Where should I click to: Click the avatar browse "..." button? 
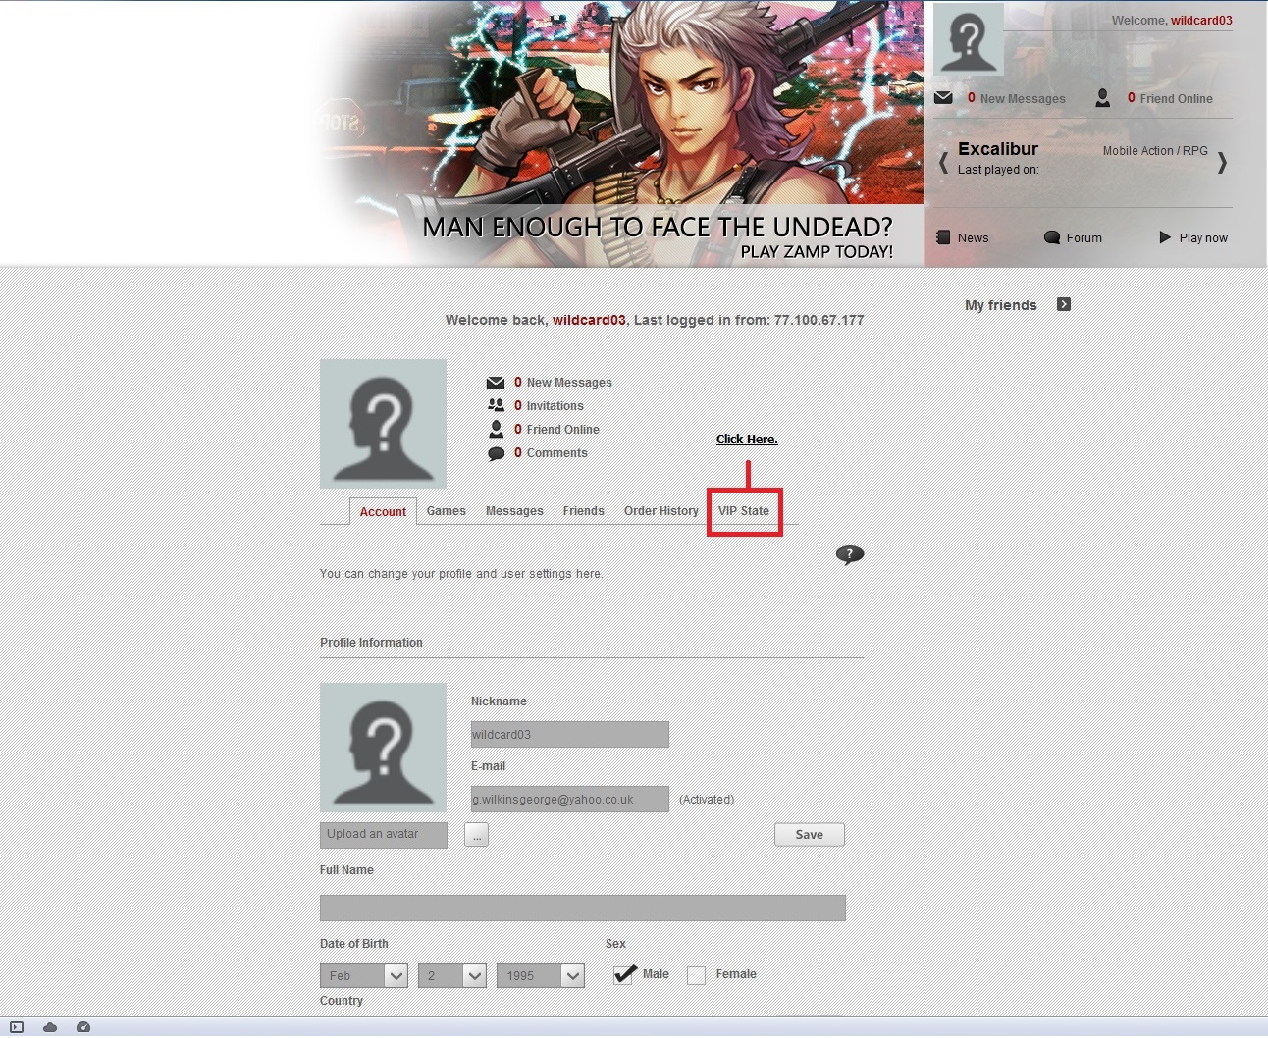pos(476,835)
